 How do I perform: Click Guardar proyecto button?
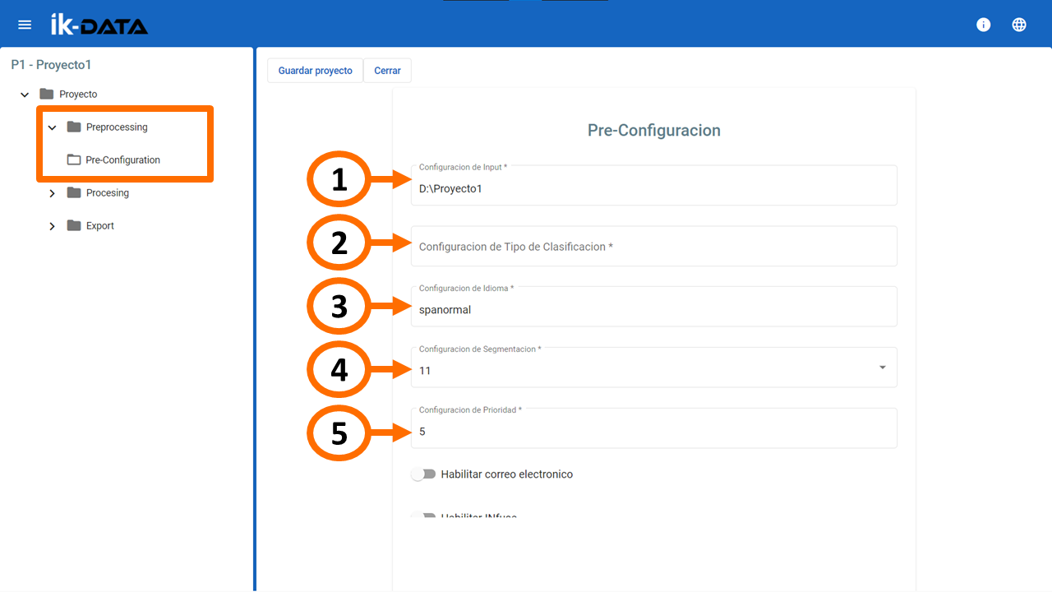click(x=316, y=71)
